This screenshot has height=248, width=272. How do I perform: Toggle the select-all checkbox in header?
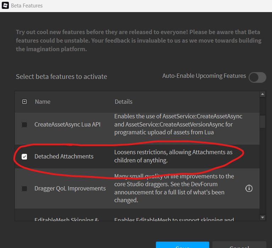(24, 102)
